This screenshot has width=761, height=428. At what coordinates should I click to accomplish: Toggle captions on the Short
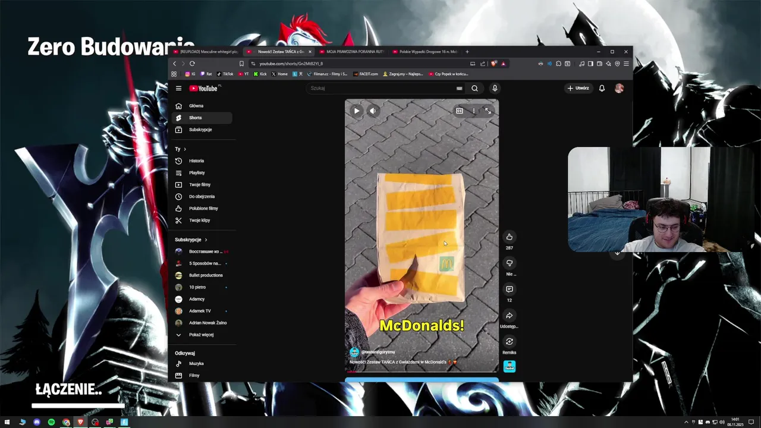[x=460, y=111]
